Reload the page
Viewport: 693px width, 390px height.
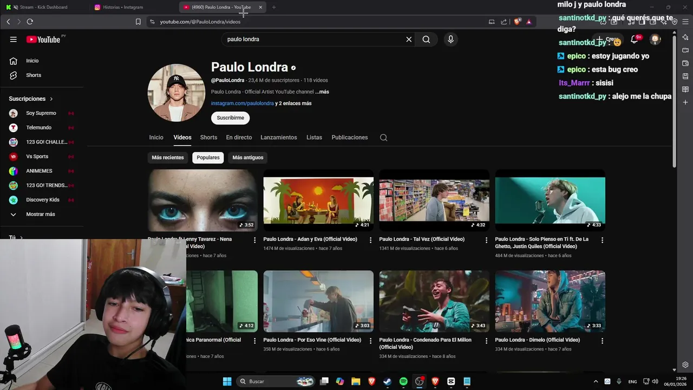pyautogui.click(x=30, y=22)
